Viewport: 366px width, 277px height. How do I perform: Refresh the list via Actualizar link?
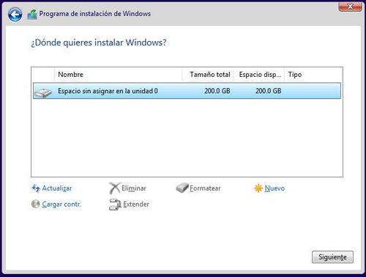click(57, 188)
